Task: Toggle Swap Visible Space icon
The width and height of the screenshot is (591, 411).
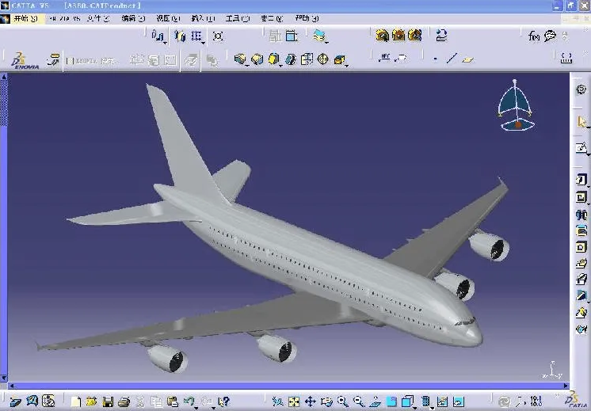Action: point(458,401)
